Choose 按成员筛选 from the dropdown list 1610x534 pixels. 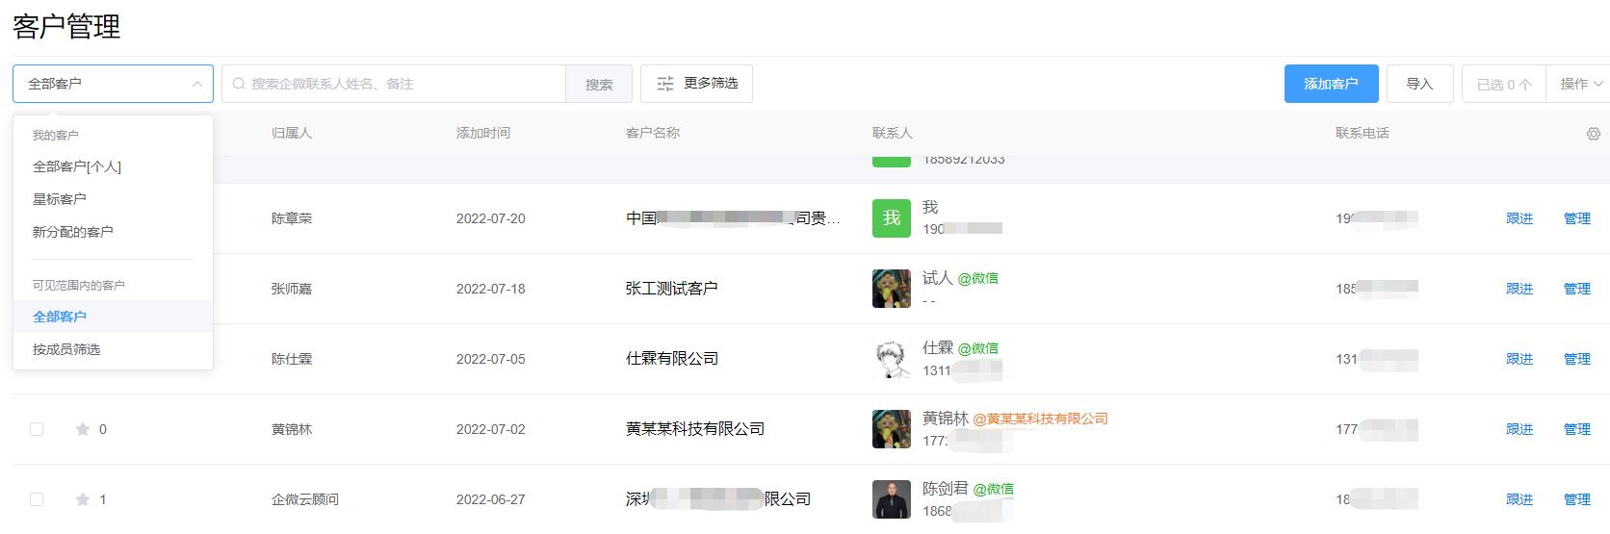[x=66, y=349]
